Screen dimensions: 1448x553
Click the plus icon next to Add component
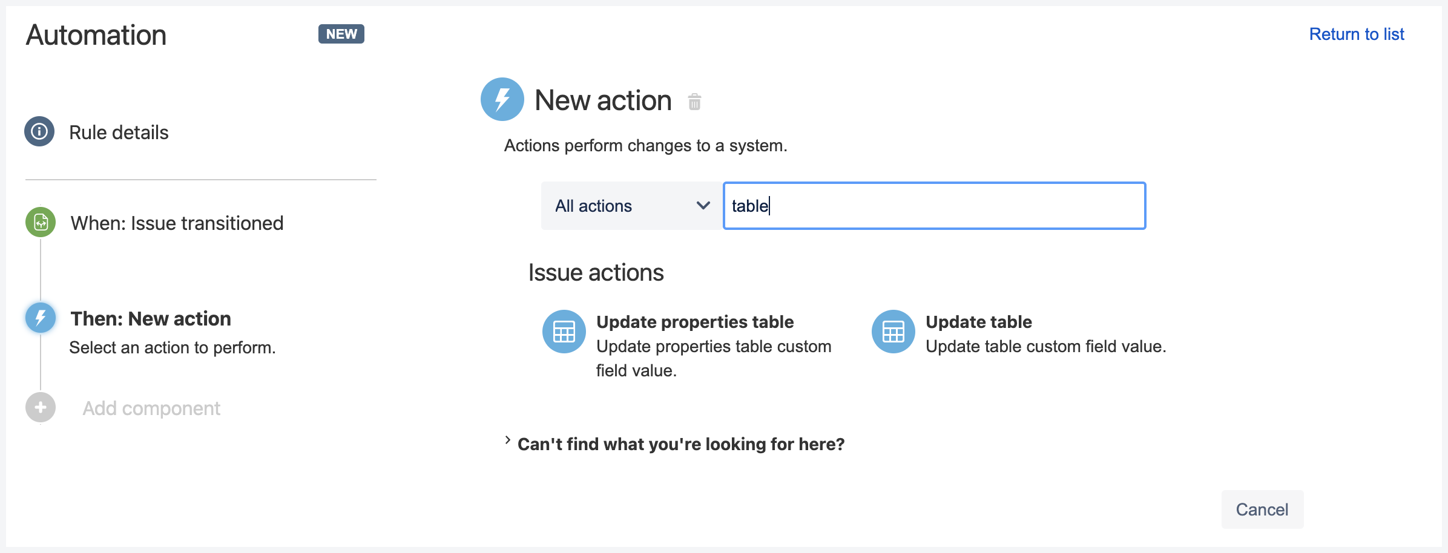tap(39, 407)
